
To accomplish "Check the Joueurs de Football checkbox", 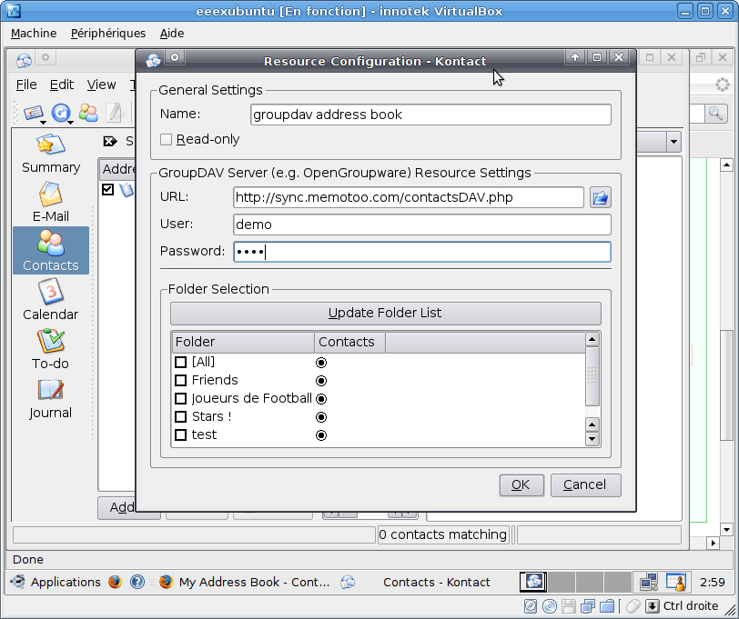I will point(180,399).
